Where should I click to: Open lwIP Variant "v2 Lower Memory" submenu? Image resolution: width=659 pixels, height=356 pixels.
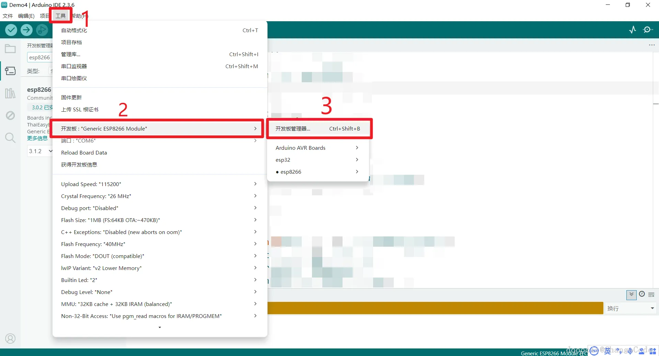pos(160,268)
